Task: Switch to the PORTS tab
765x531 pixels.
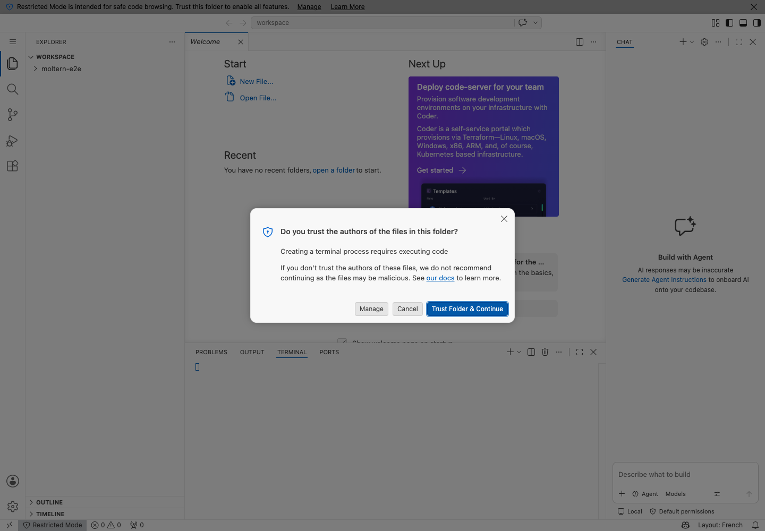Action: point(329,352)
